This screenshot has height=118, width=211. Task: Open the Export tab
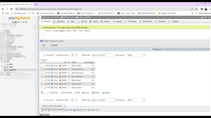pos(105,21)
